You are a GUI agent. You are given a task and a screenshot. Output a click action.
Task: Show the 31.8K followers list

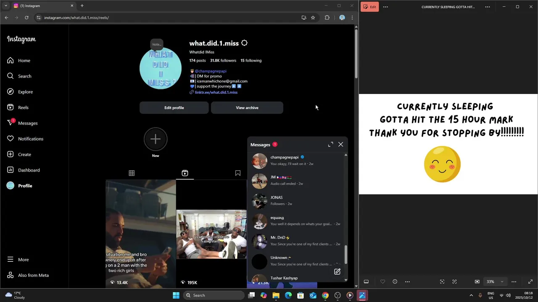tap(223, 60)
